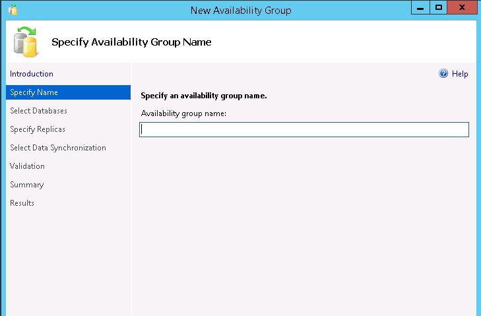
Task: Maximize the New Availability Group window
Action: point(438,8)
